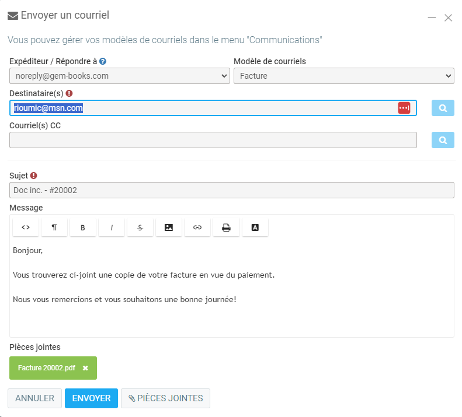The width and height of the screenshot is (462, 417).
Task: Search recipients with the Destinataire(s) magnifier button
Action: tap(443, 108)
